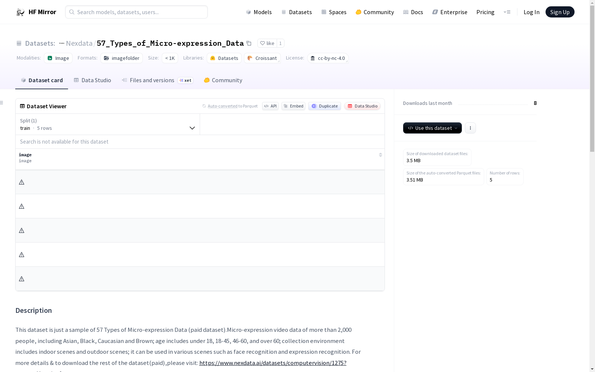The height and width of the screenshot is (372, 595).
Task: Click the warning icon in the fifth row
Action: click(x=22, y=279)
